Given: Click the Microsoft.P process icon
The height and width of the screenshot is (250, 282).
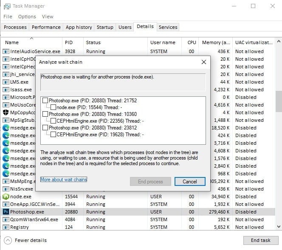Looking at the screenshot, I should [6, 98].
